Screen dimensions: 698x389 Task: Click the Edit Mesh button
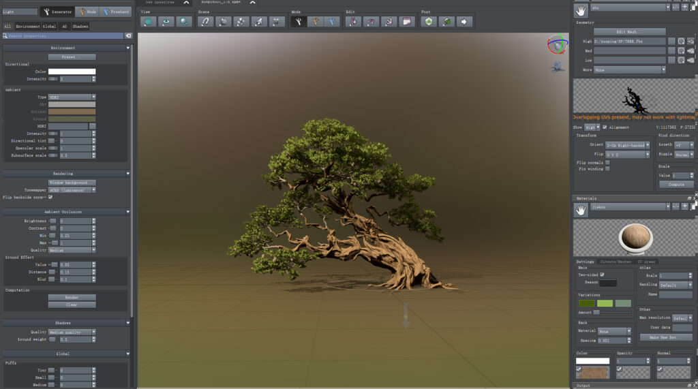pyautogui.click(x=629, y=31)
